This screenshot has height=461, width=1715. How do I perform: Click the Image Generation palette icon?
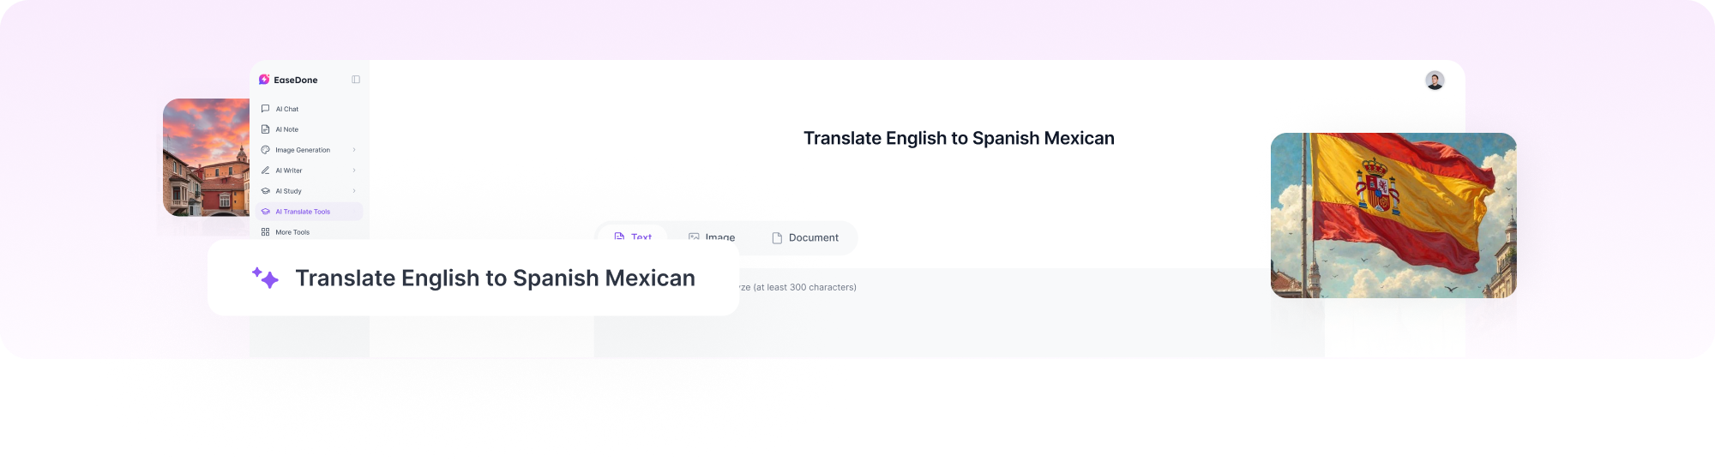point(265,150)
